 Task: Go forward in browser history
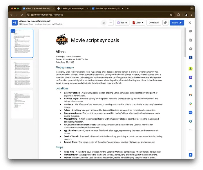17,15
